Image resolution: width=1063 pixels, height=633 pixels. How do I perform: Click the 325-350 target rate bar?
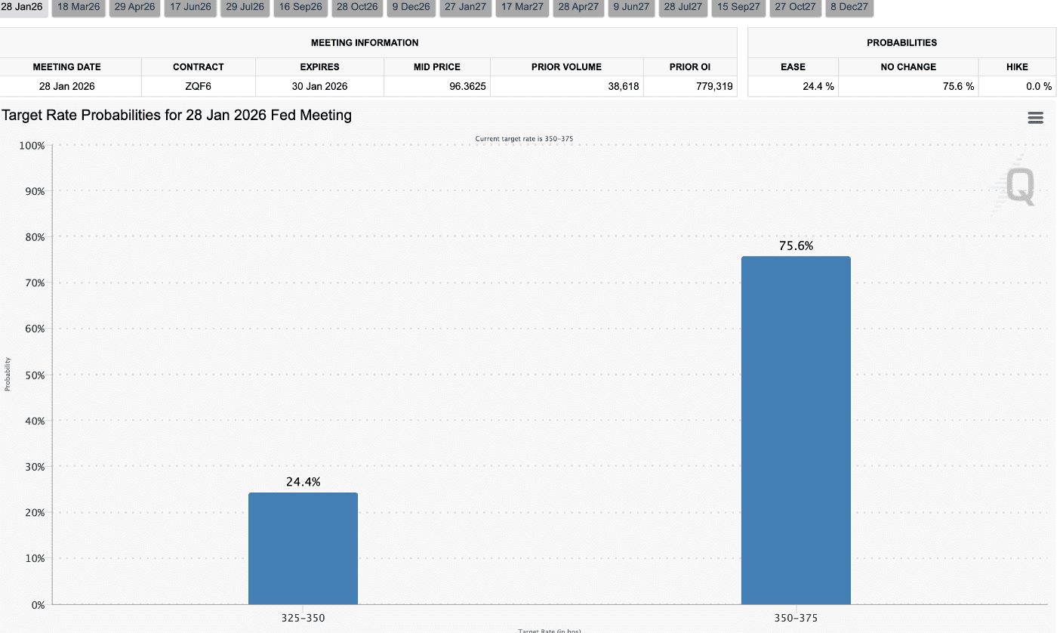303,548
